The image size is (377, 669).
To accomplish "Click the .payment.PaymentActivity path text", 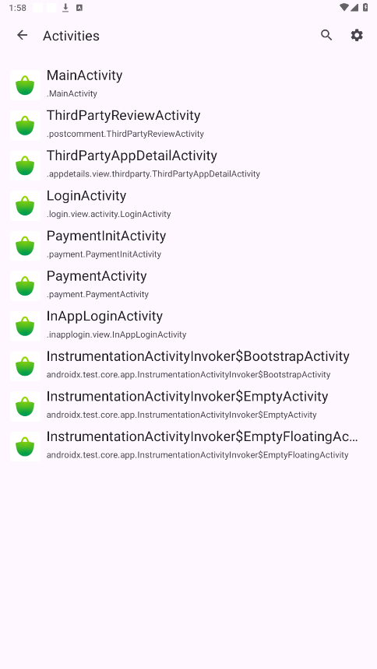I will pos(97,294).
